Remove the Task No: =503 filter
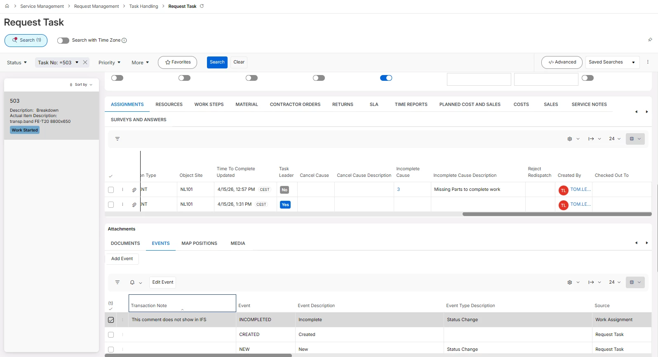The height and width of the screenshot is (357, 658). click(x=85, y=62)
